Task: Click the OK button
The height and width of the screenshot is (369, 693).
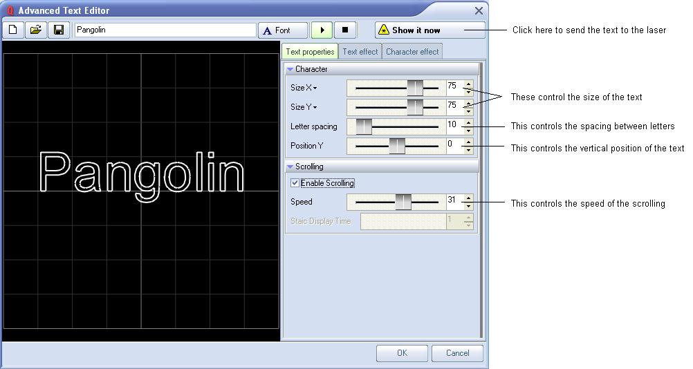Action: (402, 353)
